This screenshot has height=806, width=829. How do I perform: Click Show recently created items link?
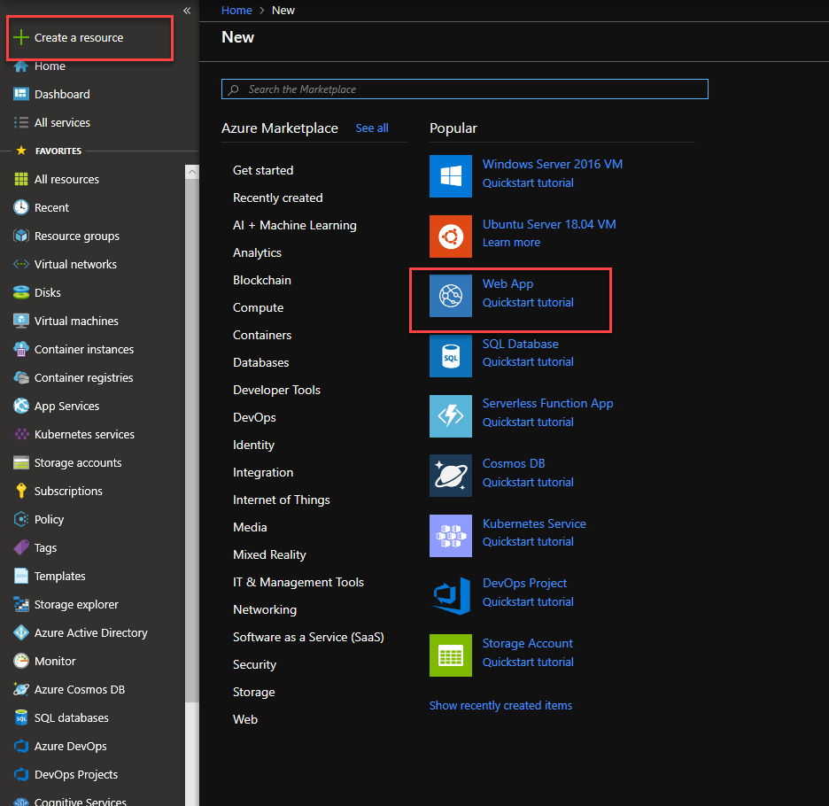pos(500,706)
